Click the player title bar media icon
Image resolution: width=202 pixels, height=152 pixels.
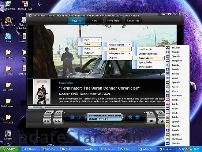tap(30, 15)
